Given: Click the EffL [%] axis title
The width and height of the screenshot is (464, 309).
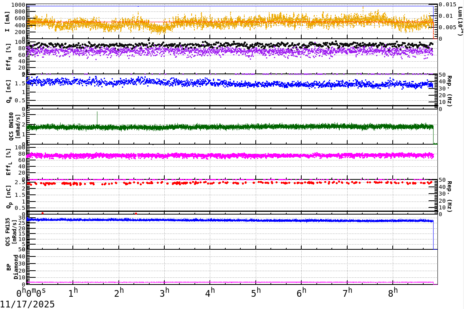Looking at the screenshot, I should coord(9,162).
